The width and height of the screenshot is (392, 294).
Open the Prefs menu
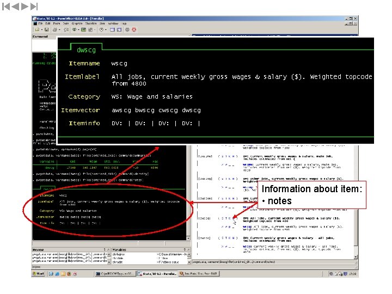click(x=57, y=23)
